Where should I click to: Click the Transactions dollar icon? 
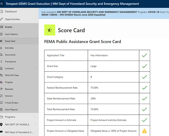[x=1, y=62]
